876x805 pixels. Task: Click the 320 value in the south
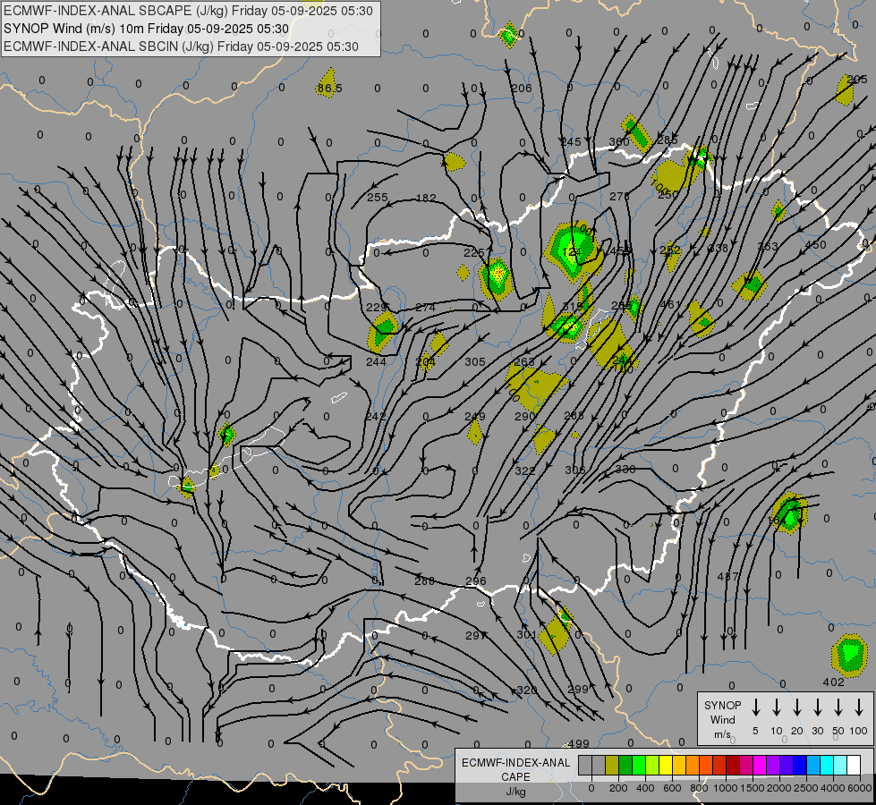tap(527, 690)
